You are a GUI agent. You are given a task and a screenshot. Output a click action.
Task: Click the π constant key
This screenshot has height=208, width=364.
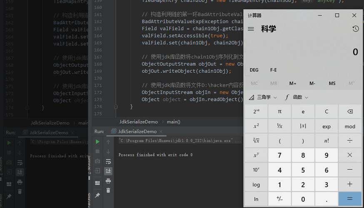tap(279, 111)
